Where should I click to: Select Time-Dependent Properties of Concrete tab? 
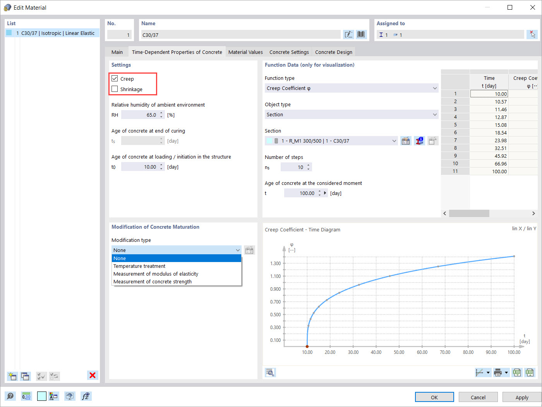177,52
